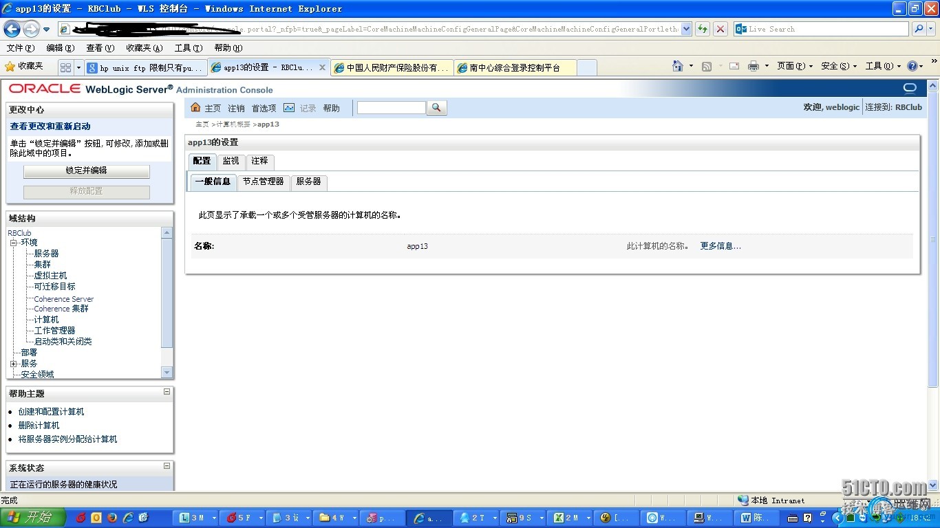Open the search provider dropdown arrow
The width and height of the screenshot is (940, 528).
pyautogui.click(x=931, y=30)
